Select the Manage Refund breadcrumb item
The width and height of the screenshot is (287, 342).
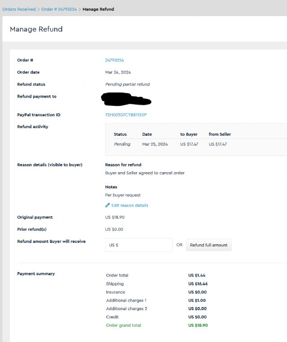(98, 9)
